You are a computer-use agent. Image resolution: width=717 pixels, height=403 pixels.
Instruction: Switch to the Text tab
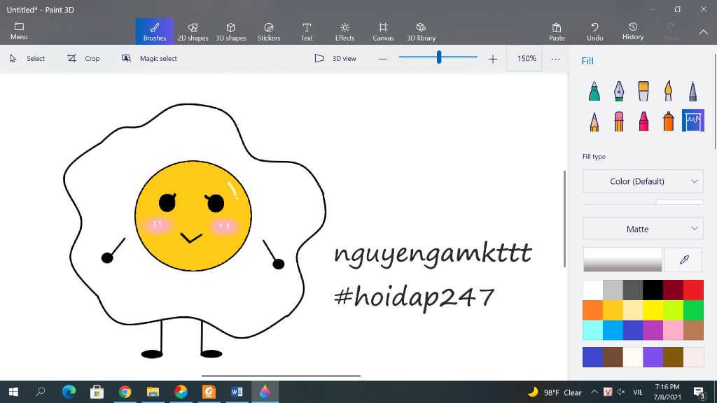click(x=307, y=31)
